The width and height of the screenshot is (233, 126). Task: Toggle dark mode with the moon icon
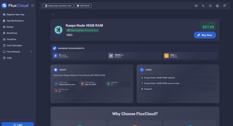click(x=210, y=6)
